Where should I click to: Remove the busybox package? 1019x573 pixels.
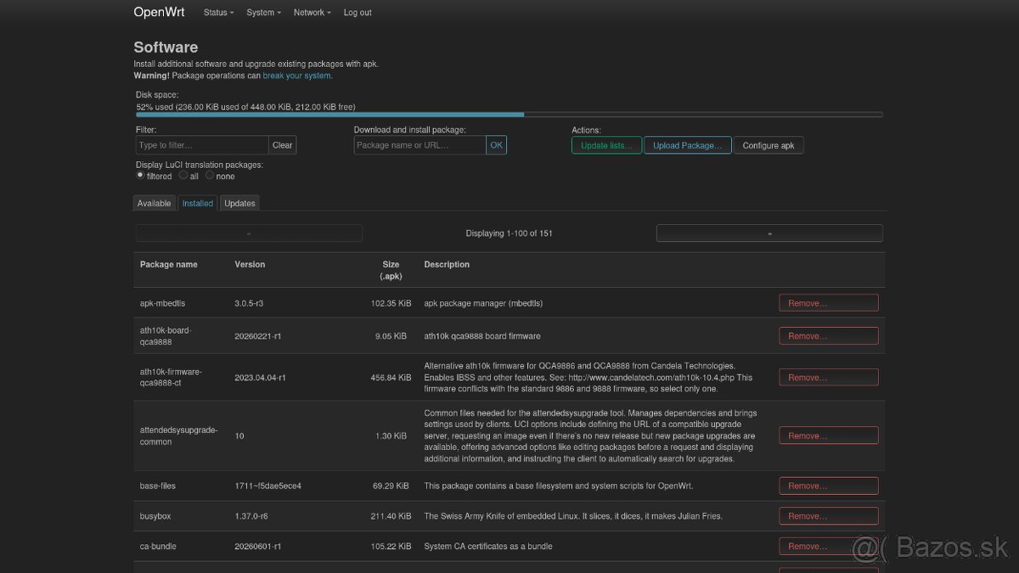pos(829,516)
